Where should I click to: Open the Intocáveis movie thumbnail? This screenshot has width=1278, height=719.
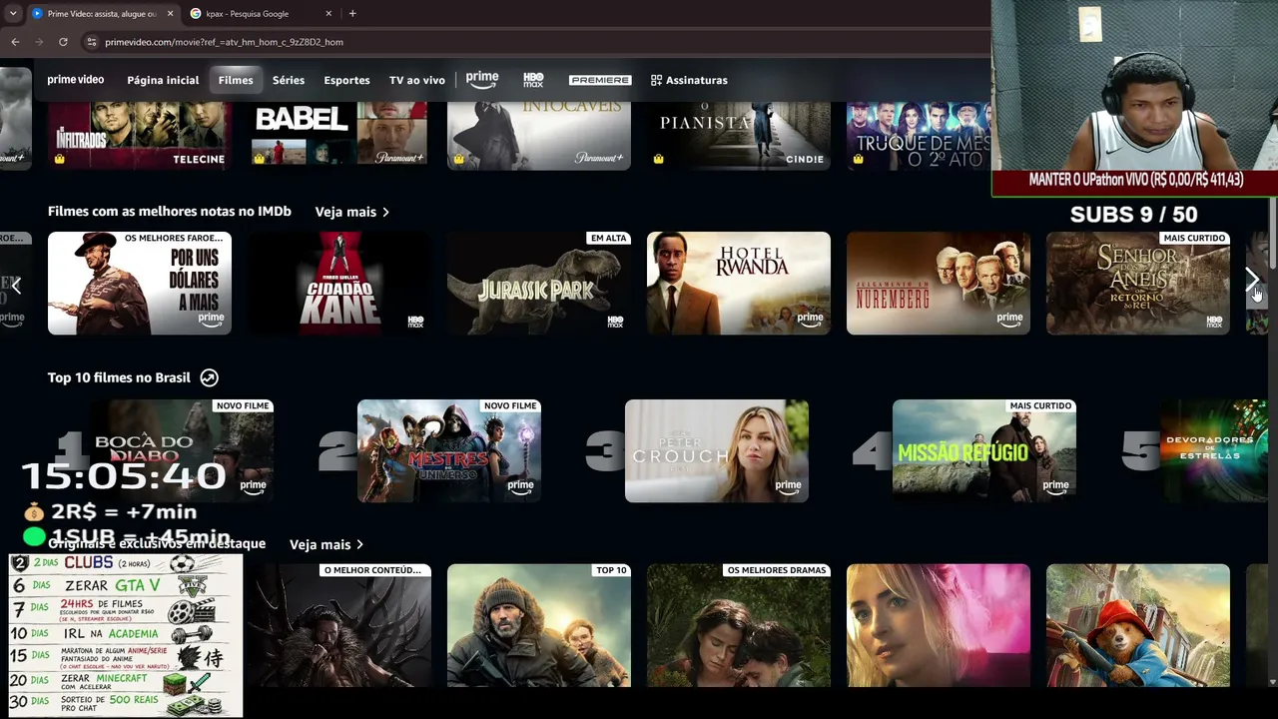tap(539, 135)
